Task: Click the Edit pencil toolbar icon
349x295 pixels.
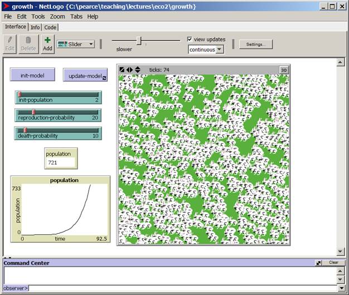Action: 10,43
